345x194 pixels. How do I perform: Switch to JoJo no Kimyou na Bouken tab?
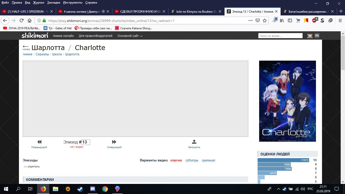click(x=194, y=11)
